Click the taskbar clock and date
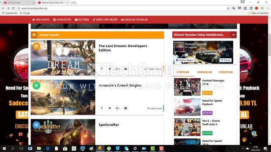Viewport: 271px width, 152px height. click(x=256, y=148)
